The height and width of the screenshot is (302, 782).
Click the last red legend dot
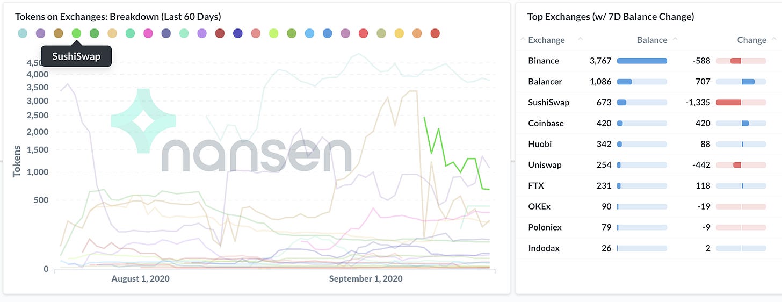435,33
